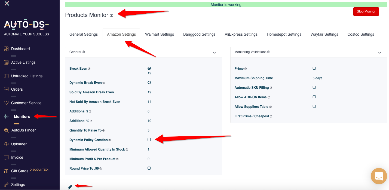Screen dimensions: 389x190
Task: Click the 5 days shipping time value
Action: 317,78
